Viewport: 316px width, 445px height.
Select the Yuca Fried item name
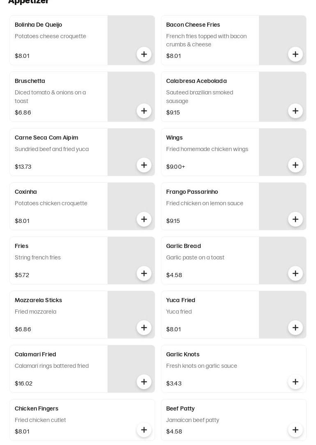[181, 300]
